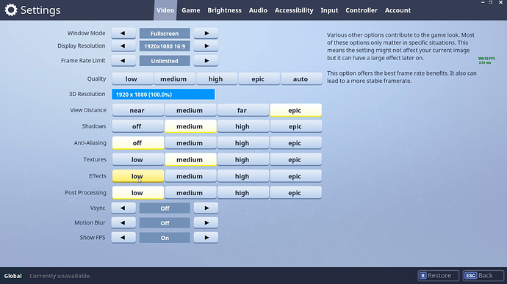Set Quality preset to auto
The height and width of the screenshot is (284, 507).
(x=301, y=79)
